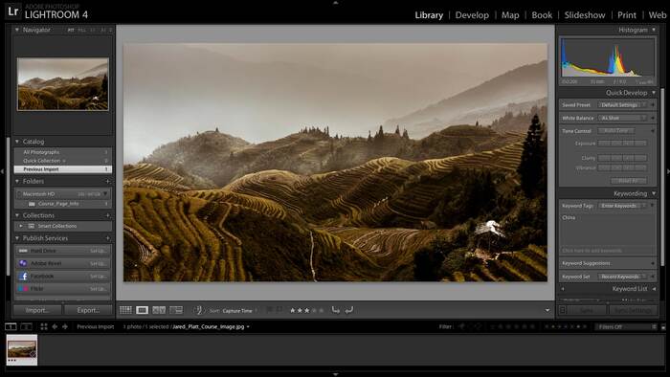The width and height of the screenshot is (670, 377).
Task: Set rating to four stars
Action: pyautogui.click(x=314, y=310)
